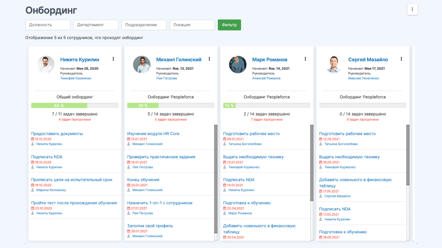This screenshot has width=442, height=248.
Task: Click calendar icon beside date 09.01.2021
Action: click(x=225, y=139)
